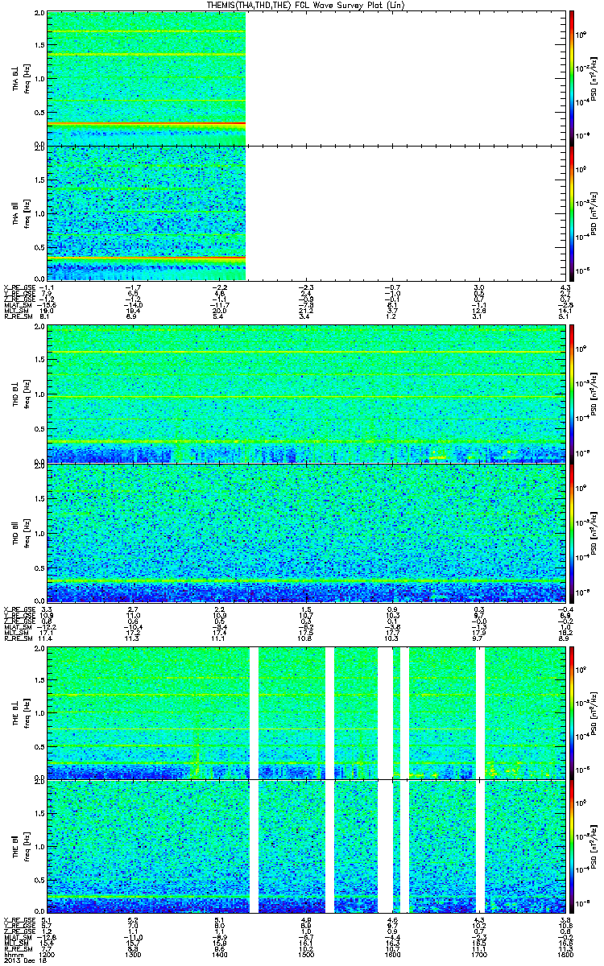Viewport: 604px width, 966px height.
Task: Click the R_RE_SM row label below THD
Action: [19, 638]
